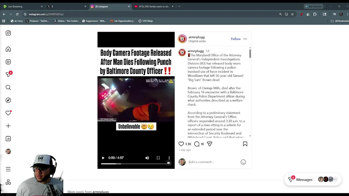Bookmark this page with star icon
Image resolution: width=349 pixels, height=196 pixels.
click(x=292, y=14)
